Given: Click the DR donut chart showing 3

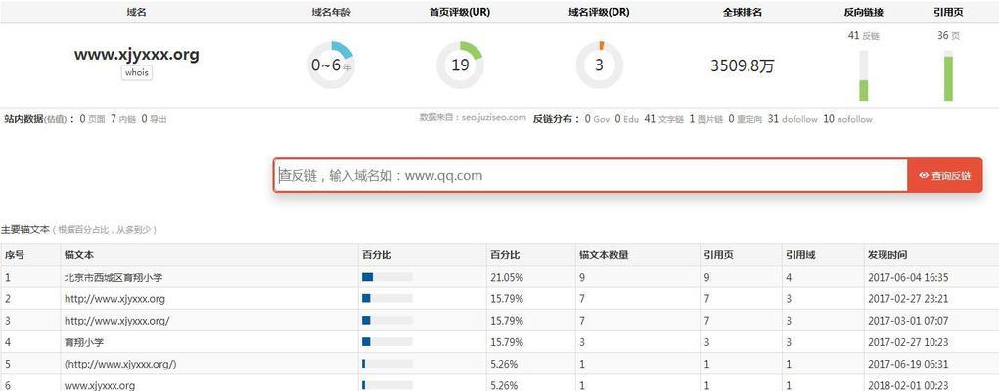Looking at the screenshot, I should 599,65.
